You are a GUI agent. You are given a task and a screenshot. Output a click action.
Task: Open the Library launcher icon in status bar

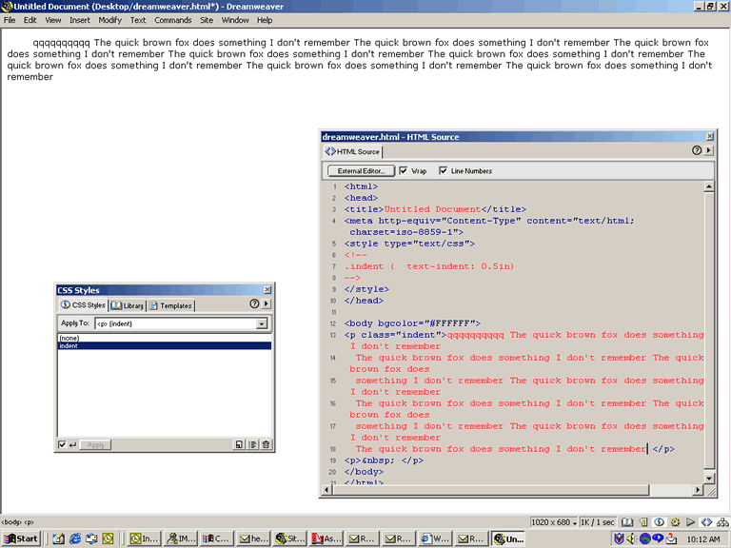[x=627, y=522]
